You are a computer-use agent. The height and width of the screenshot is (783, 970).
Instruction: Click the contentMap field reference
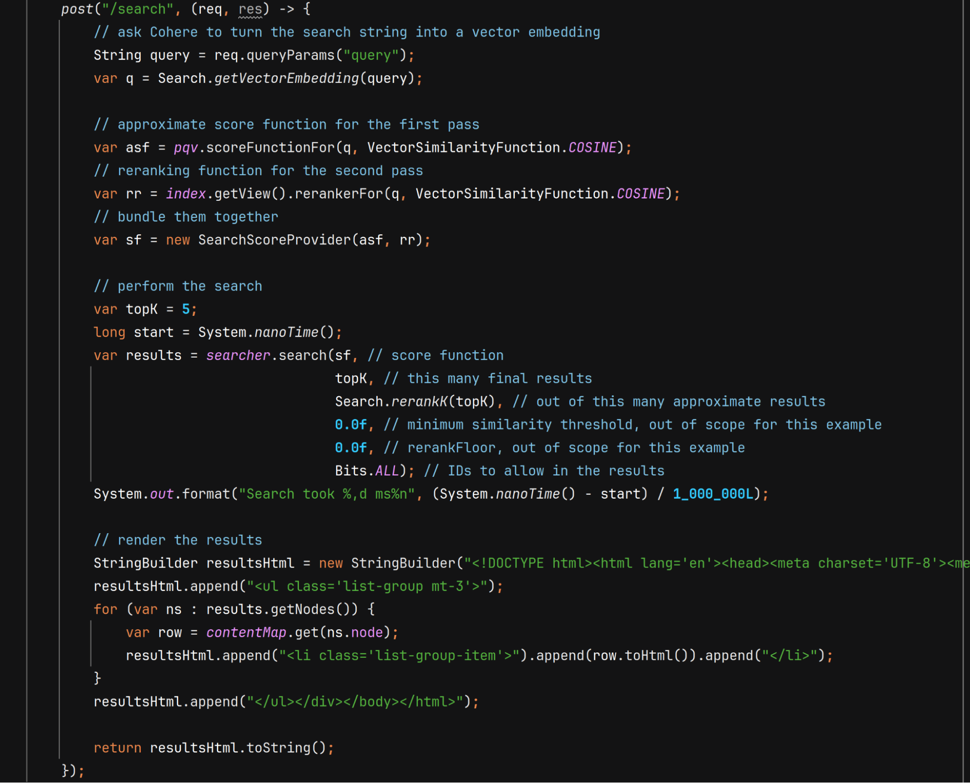[246, 633]
